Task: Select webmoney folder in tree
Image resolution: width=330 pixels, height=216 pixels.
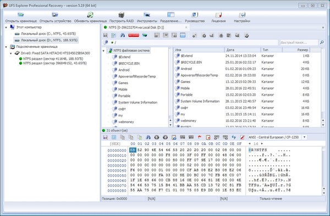Action: pos(126,122)
